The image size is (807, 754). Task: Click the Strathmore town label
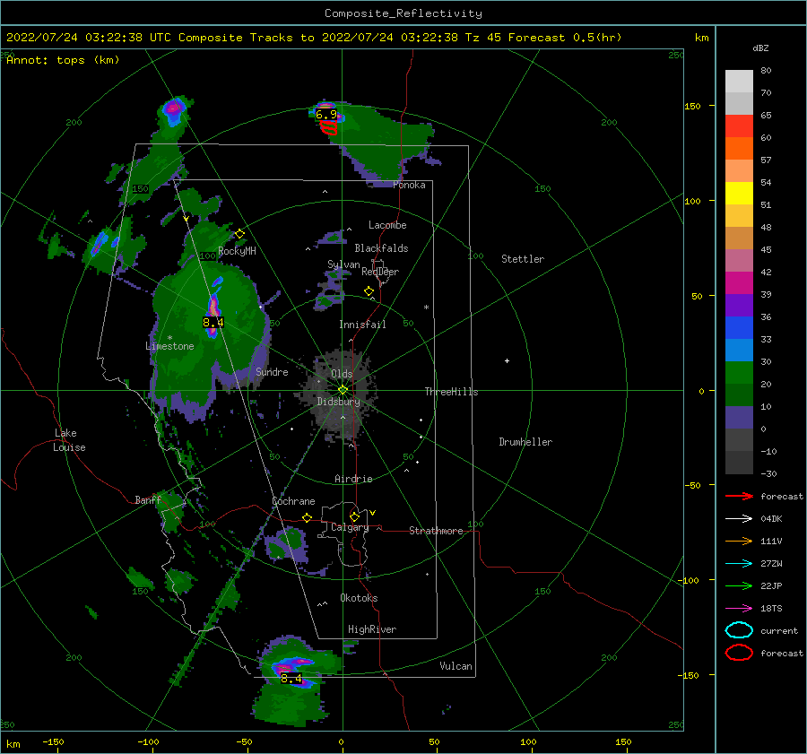pos(436,531)
